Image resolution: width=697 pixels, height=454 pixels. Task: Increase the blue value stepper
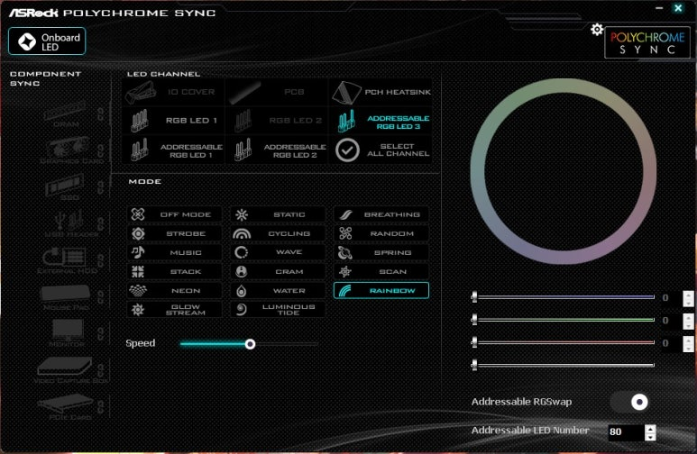click(688, 295)
